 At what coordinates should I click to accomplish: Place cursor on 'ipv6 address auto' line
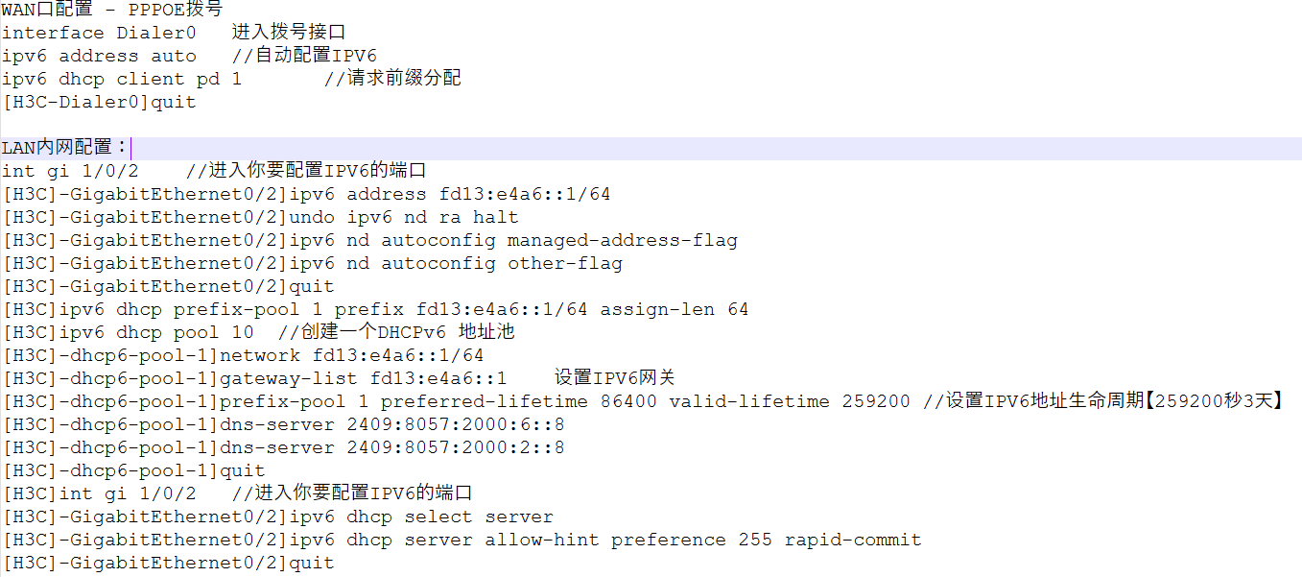tap(99, 56)
